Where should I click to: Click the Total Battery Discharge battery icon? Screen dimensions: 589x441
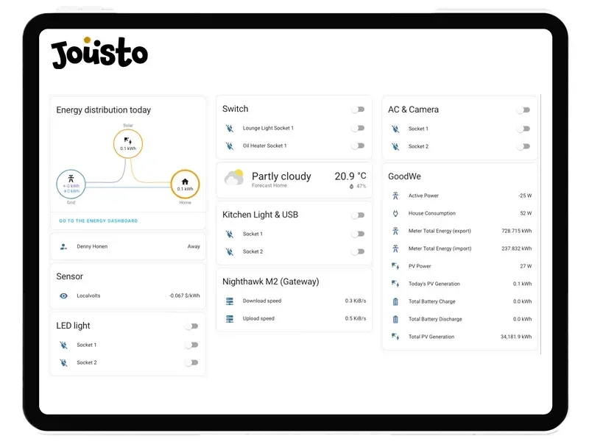tap(395, 319)
